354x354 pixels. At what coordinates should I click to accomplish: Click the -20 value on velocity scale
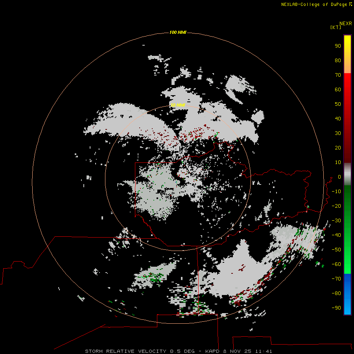[x=336, y=206]
